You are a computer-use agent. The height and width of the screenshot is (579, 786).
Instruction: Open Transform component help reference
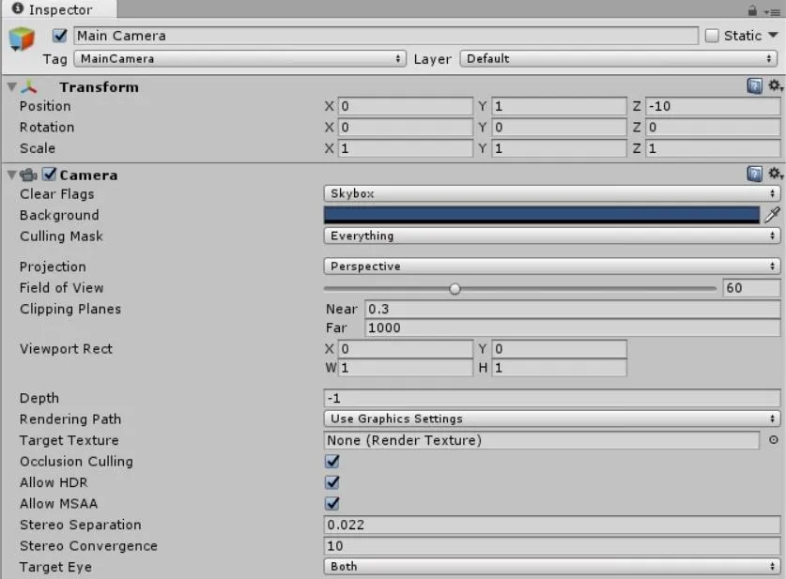click(x=754, y=86)
